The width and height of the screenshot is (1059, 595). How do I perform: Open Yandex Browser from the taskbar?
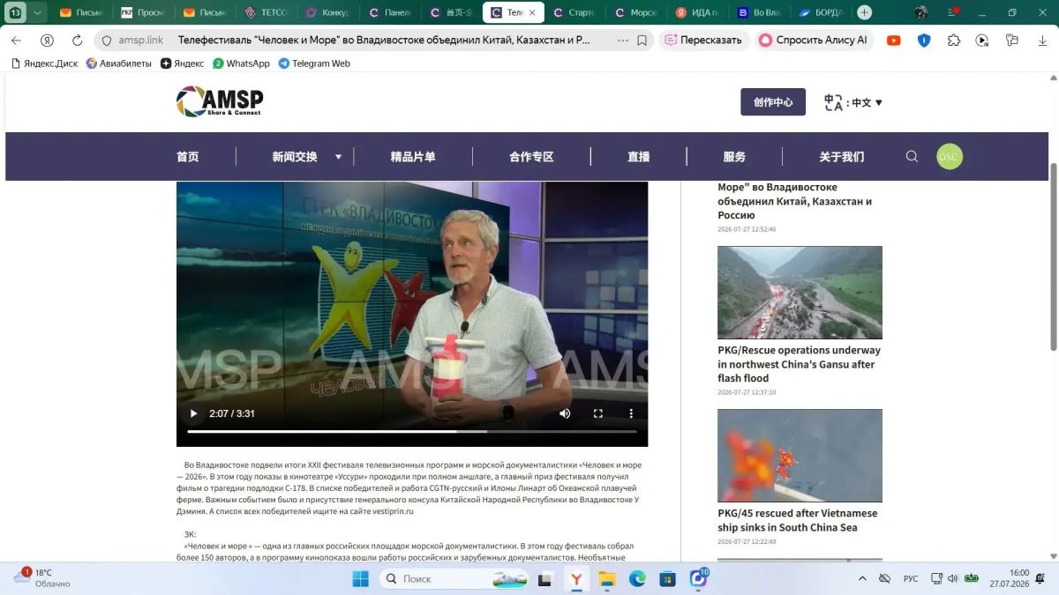(x=576, y=578)
